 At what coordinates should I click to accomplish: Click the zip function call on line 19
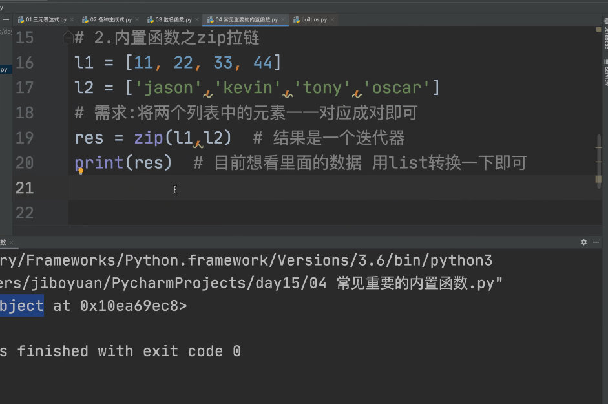[x=149, y=138]
